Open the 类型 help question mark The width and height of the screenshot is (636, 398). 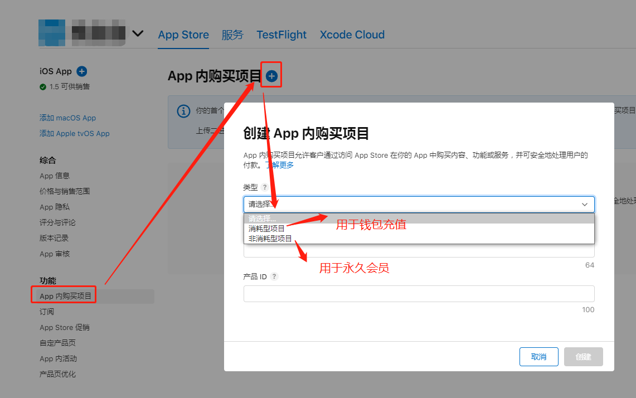[x=265, y=187]
